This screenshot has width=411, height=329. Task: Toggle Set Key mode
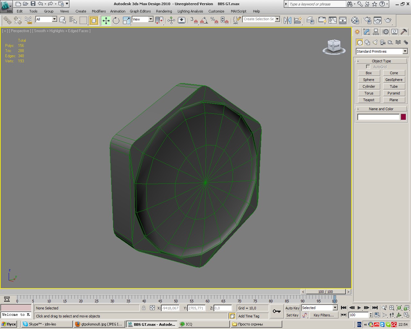[292, 315]
